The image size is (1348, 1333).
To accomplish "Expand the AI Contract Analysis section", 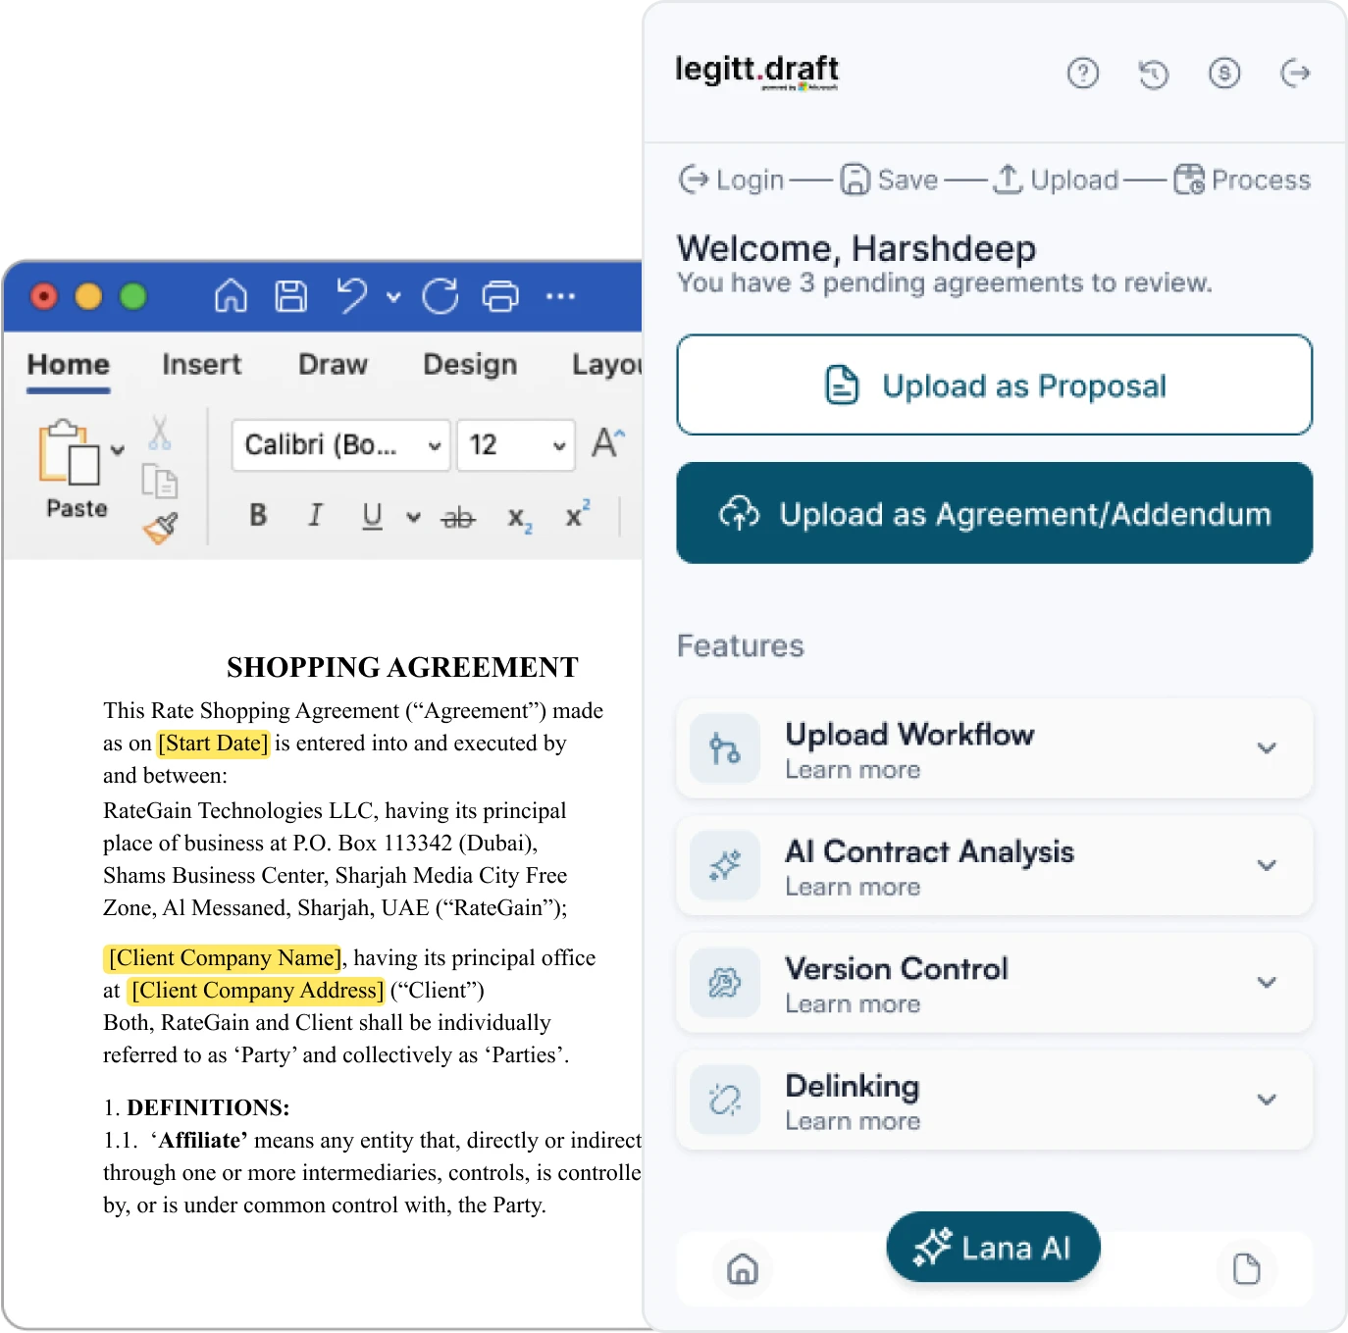I will (x=1266, y=865).
